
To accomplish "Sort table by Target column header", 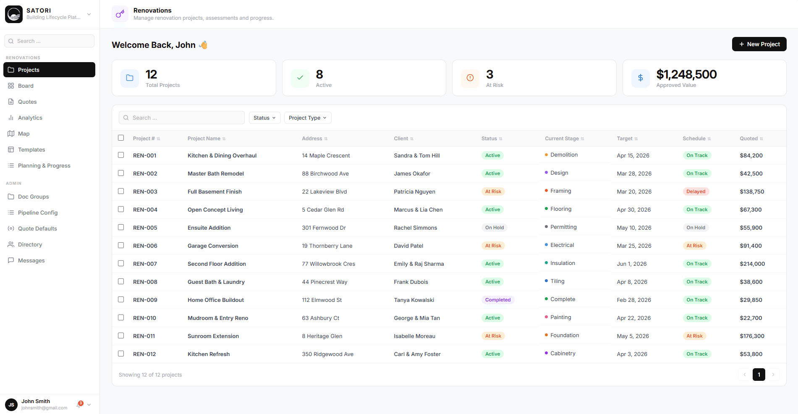I will click(627, 139).
